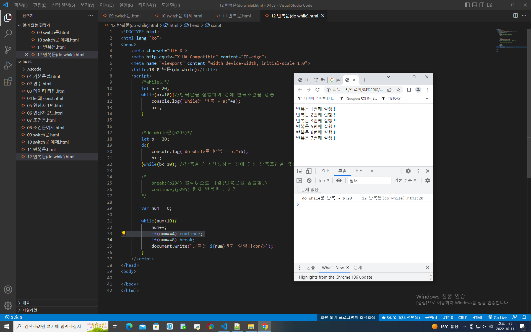531x332 pixels.
Task: Open the top context dropdown in console
Action: pyautogui.click(x=324, y=180)
